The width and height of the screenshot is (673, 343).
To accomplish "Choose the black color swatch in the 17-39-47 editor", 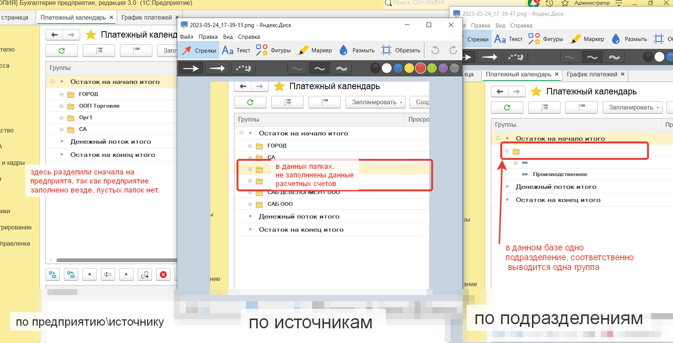I will click(648, 57).
